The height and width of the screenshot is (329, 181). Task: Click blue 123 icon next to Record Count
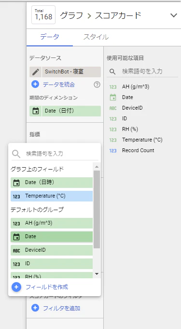[113, 151]
